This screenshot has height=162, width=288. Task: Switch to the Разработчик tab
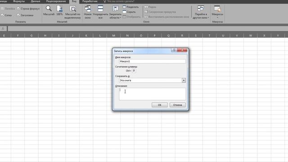pos(90,1)
